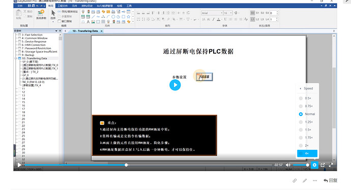Insert a line object from toolbar
Viewport: 351px width, 196px height.
pyautogui.click(x=93, y=17)
